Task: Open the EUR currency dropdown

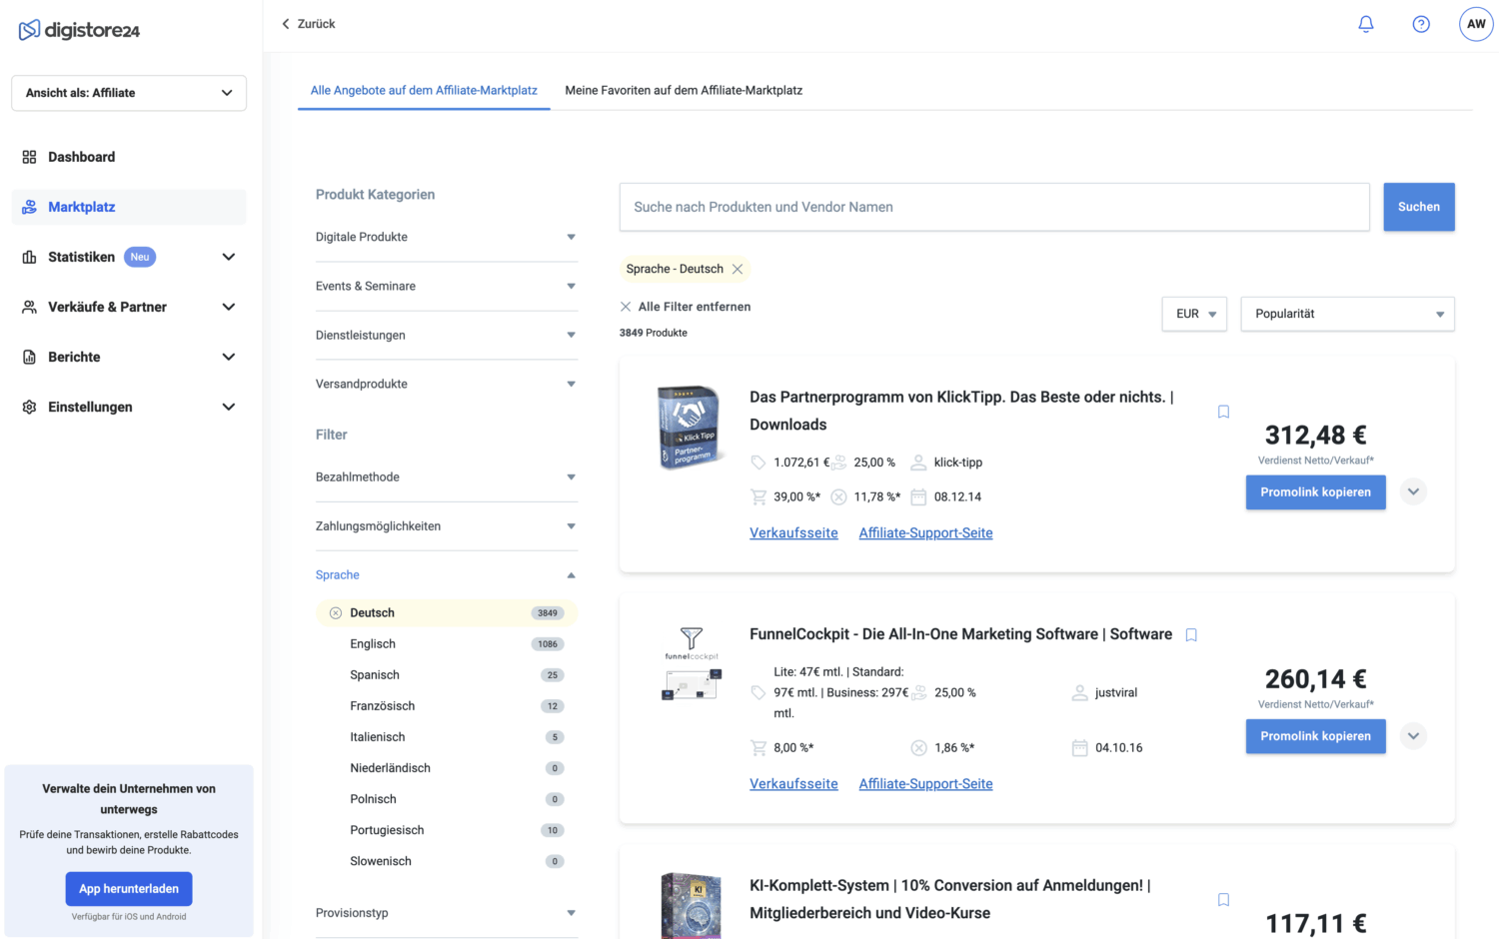Action: [x=1194, y=314]
